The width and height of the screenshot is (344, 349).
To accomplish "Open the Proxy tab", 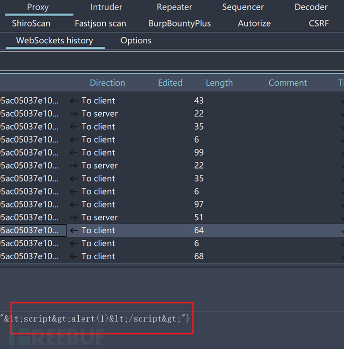I will click(x=37, y=7).
